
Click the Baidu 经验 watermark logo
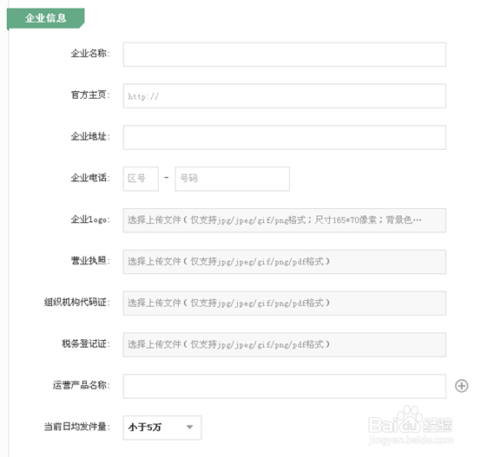point(411,426)
